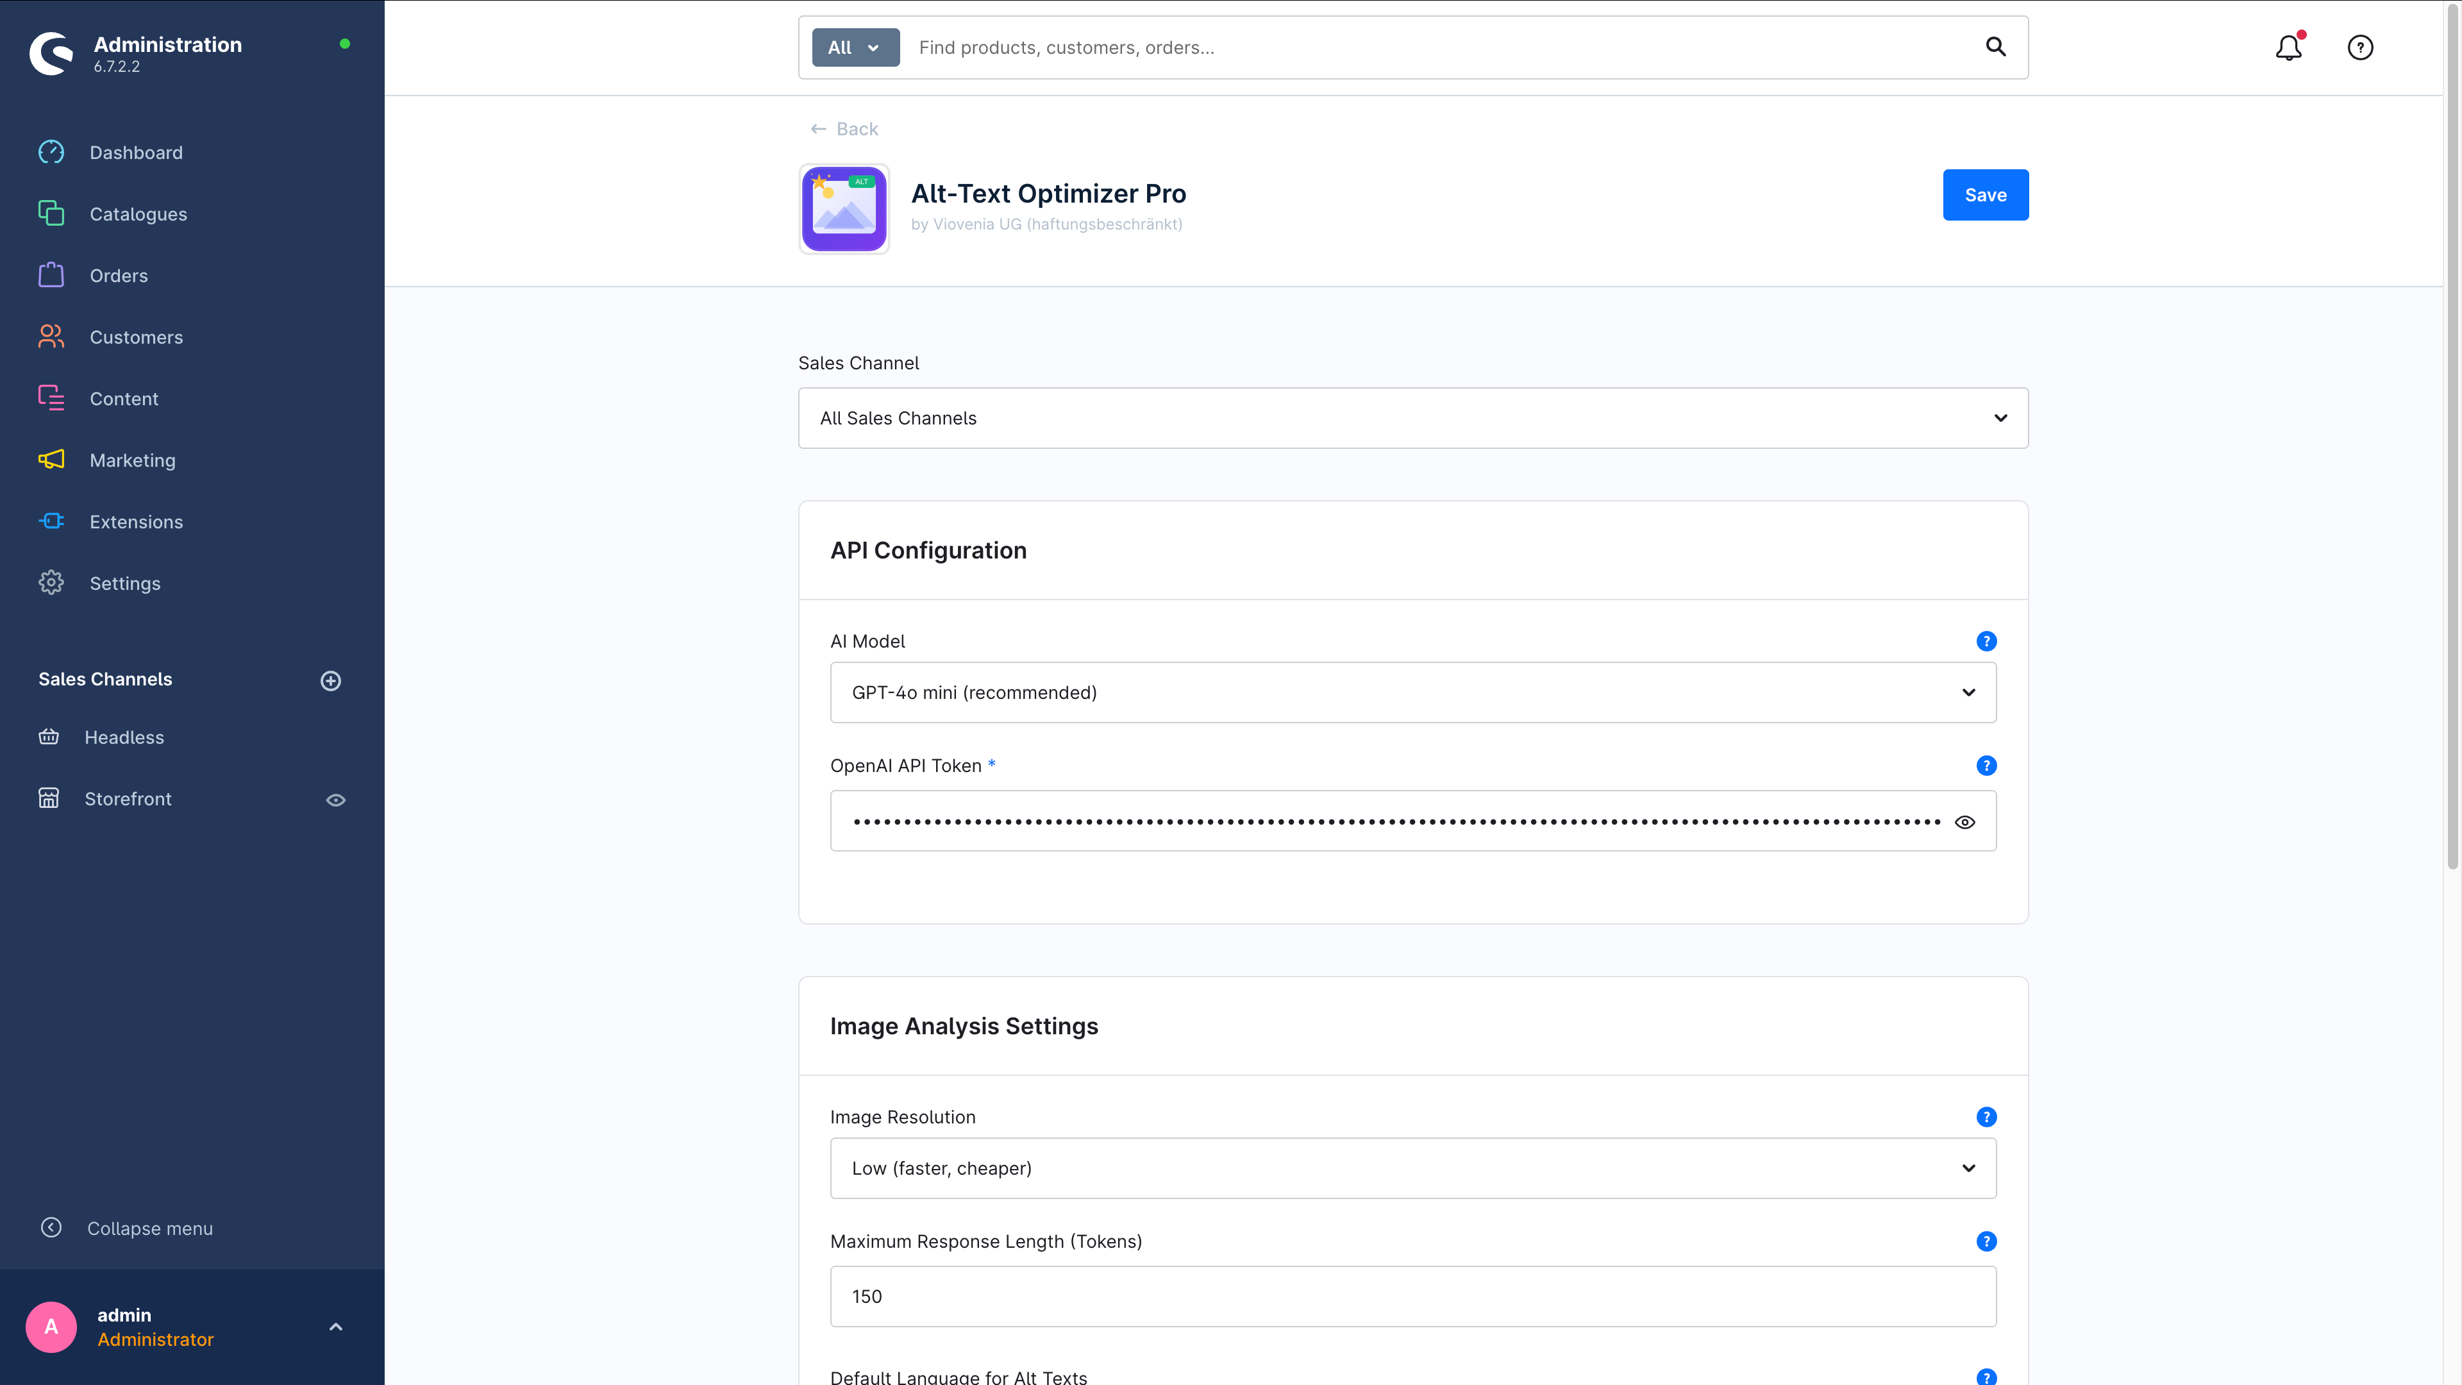Open Storefront preview via eye icon
The height and width of the screenshot is (1385, 2462).
click(x=335, y=800)
